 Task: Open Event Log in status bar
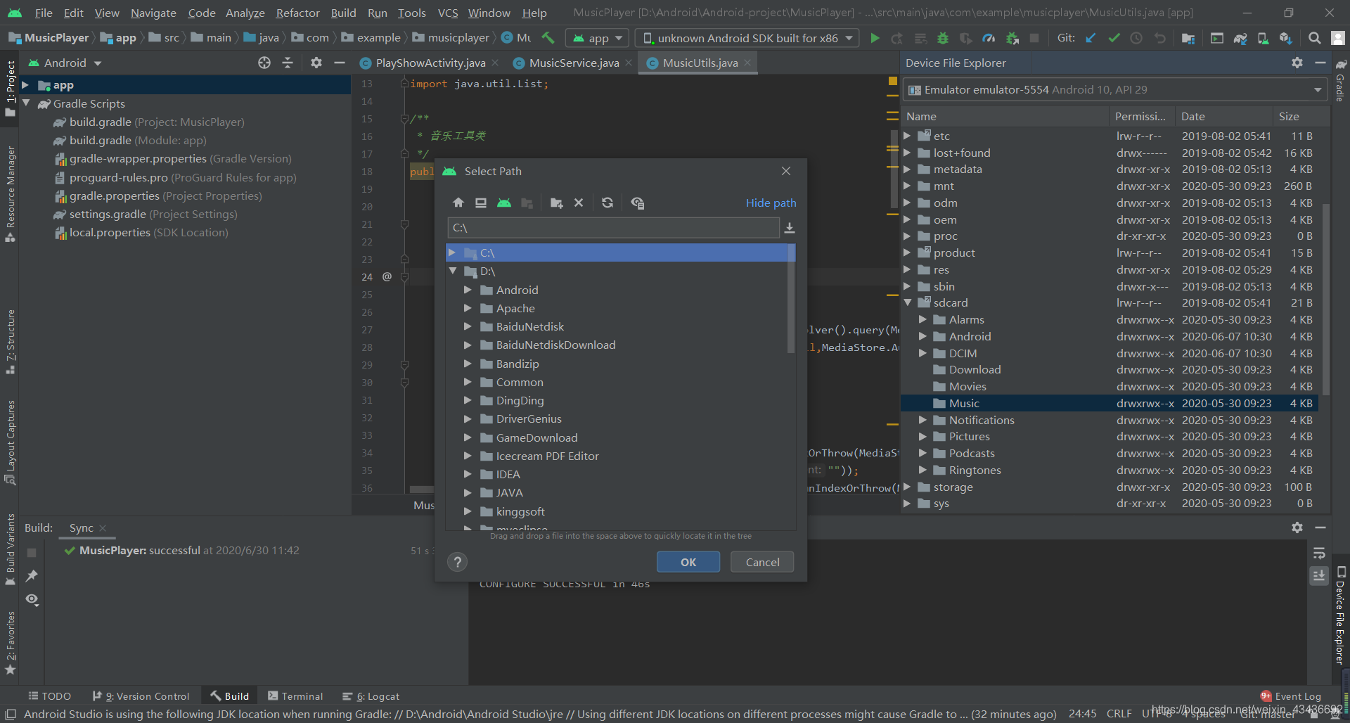[1291, 696]
